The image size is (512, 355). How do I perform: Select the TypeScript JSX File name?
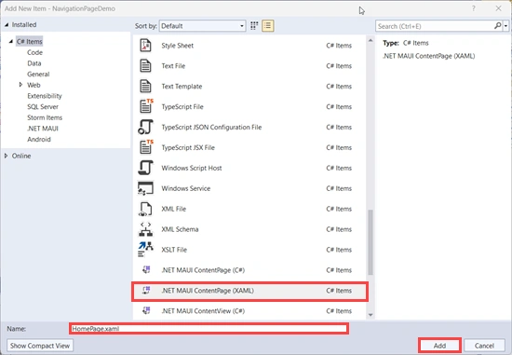click(188, 148)
